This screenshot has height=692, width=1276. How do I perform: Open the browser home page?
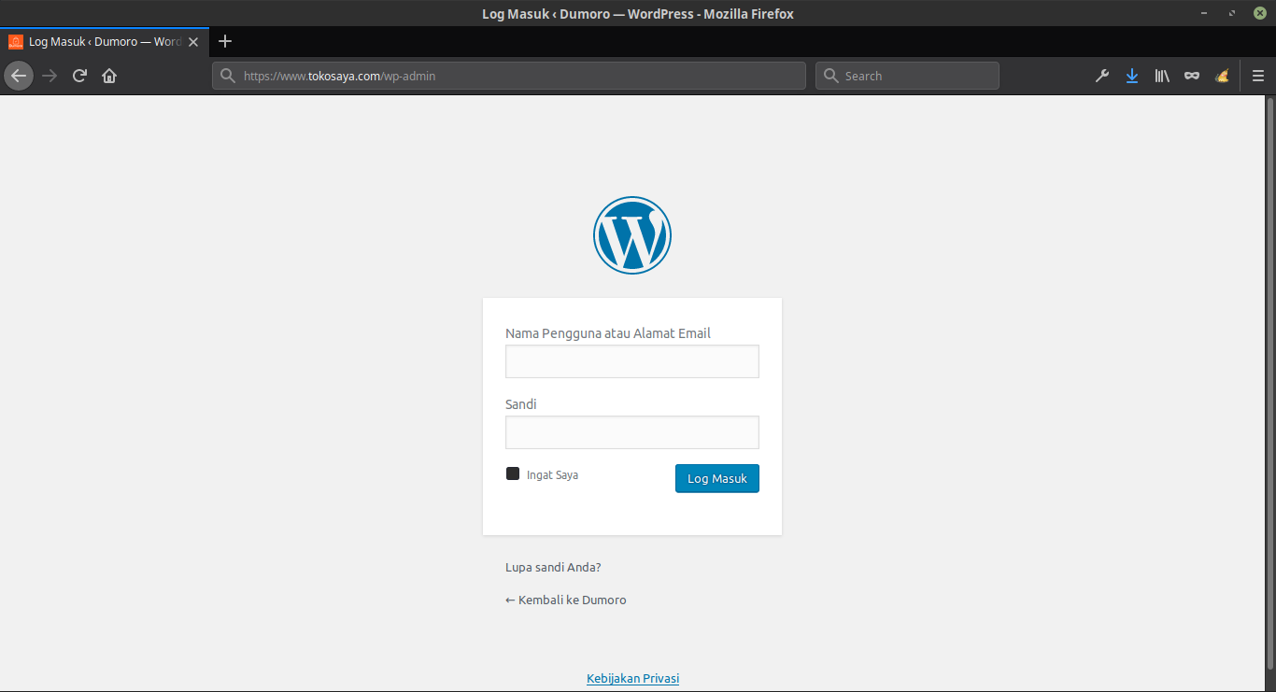[x=109, y=76]
